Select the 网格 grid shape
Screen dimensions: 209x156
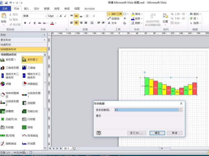point(28,127)
